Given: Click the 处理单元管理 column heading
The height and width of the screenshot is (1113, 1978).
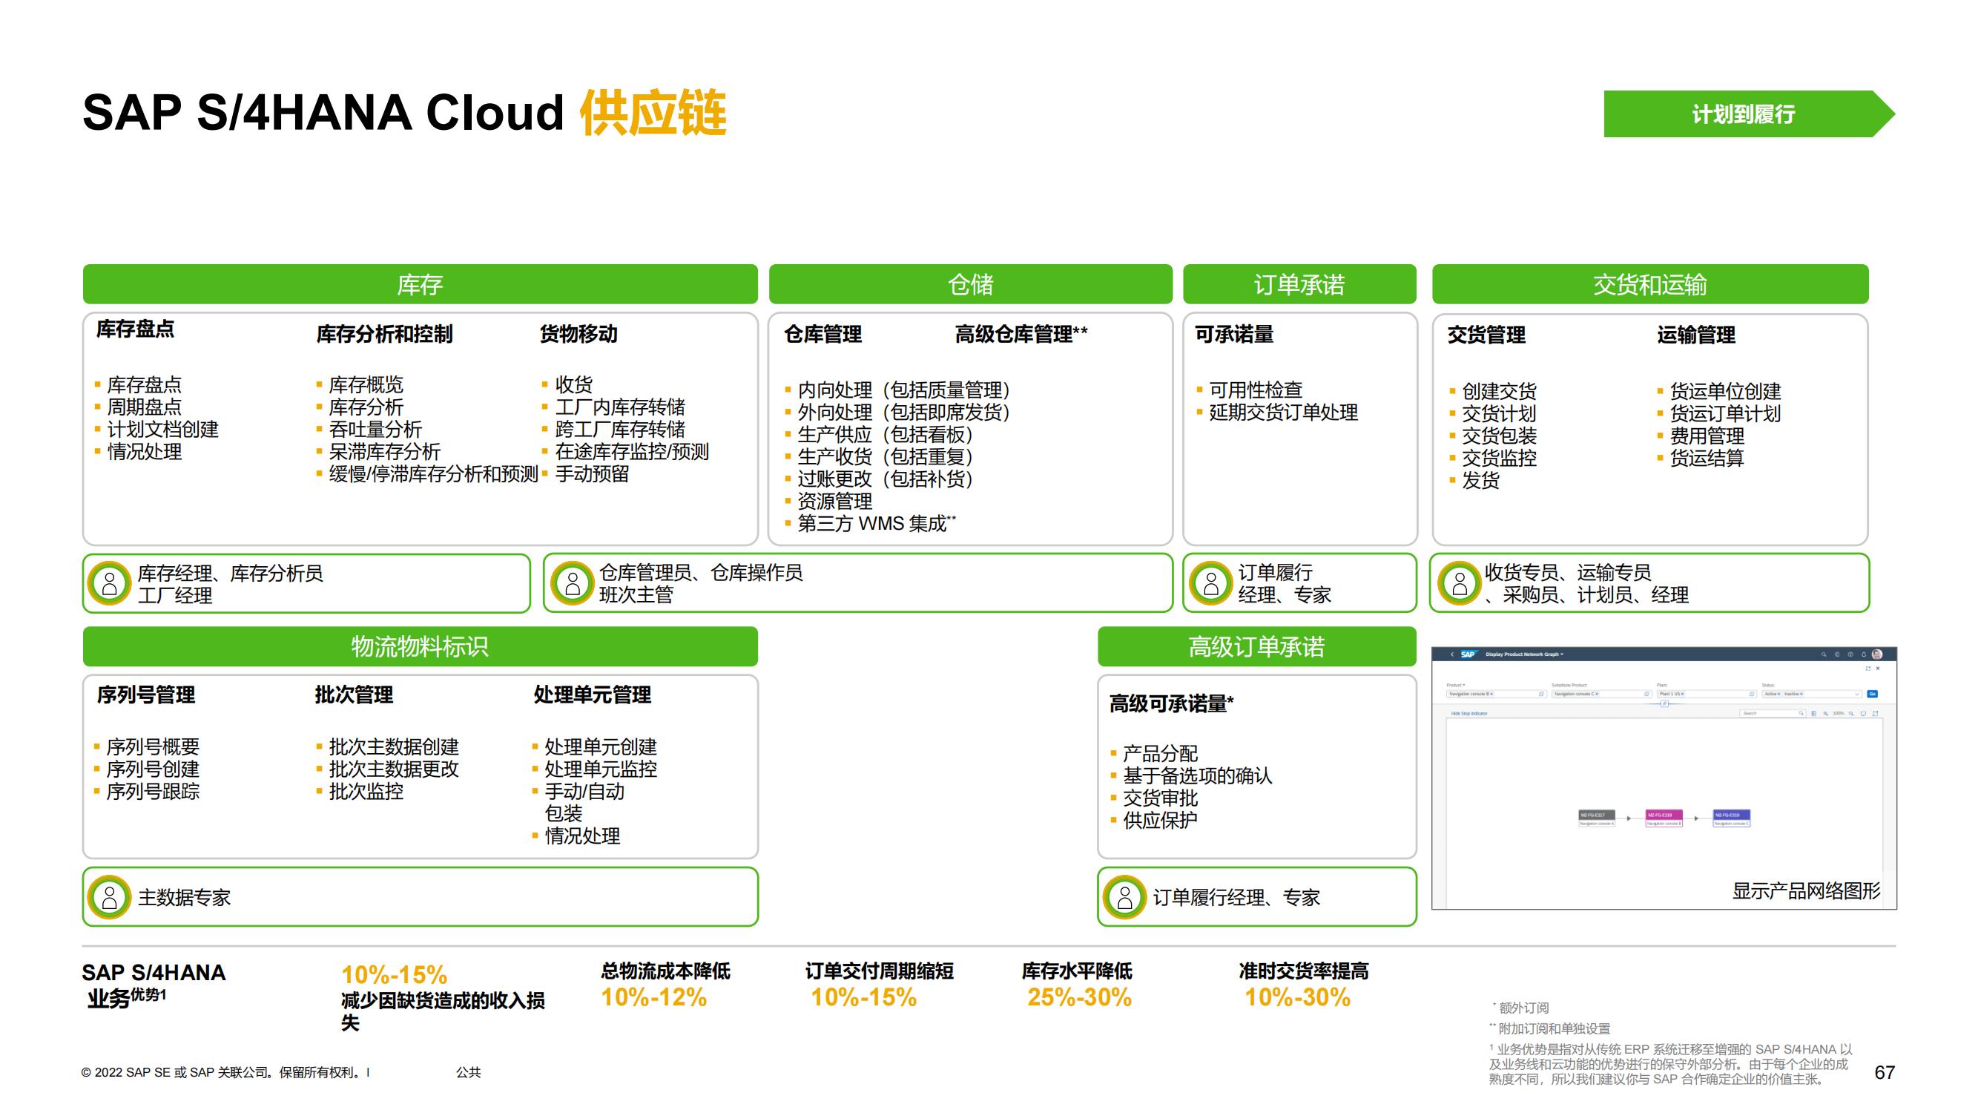Looking at the screenshot, I should click(593, 695).
